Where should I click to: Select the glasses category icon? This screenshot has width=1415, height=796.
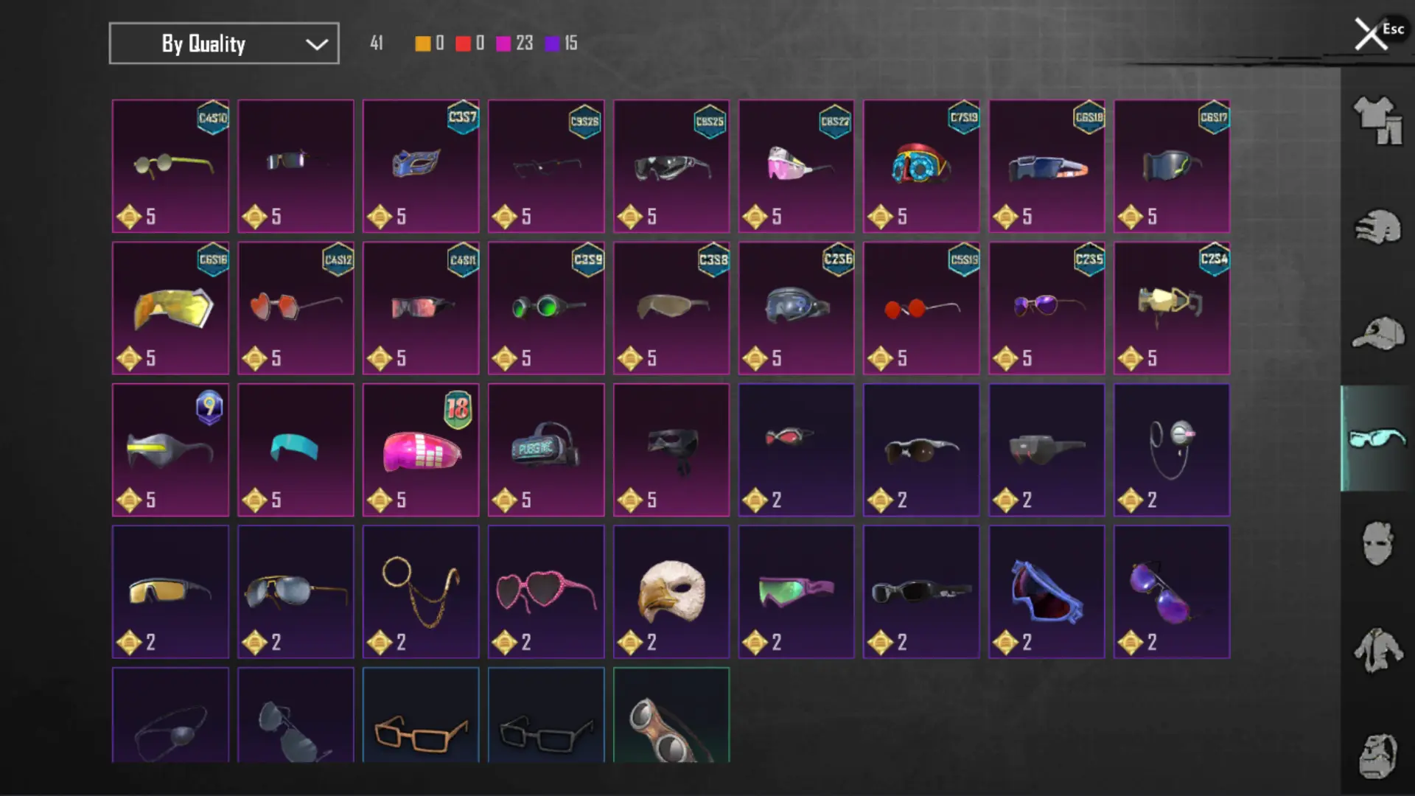[x=1377, y=439]
